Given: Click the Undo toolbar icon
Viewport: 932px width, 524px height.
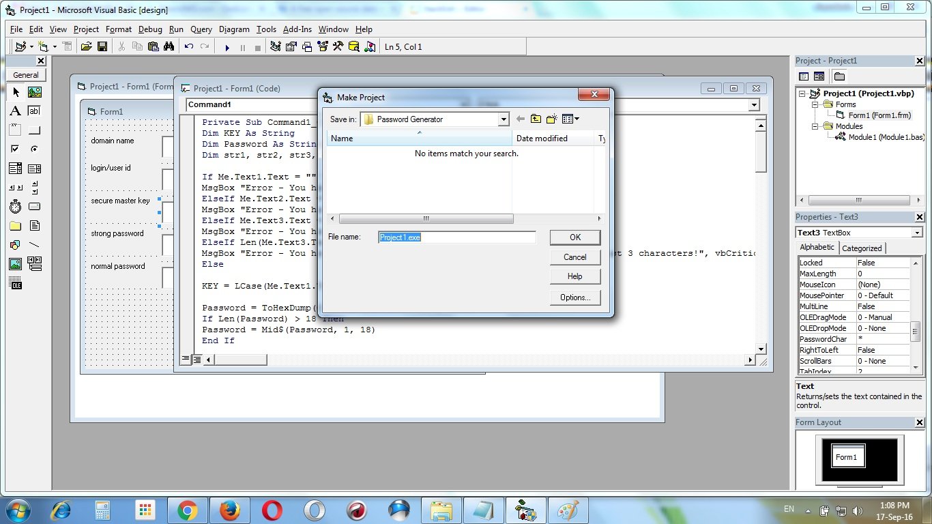Looking at the screenshot, I should [189, 46].
